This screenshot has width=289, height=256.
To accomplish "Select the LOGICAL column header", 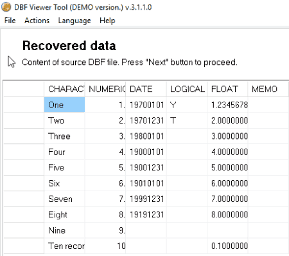I will click(x=186, y=89).
